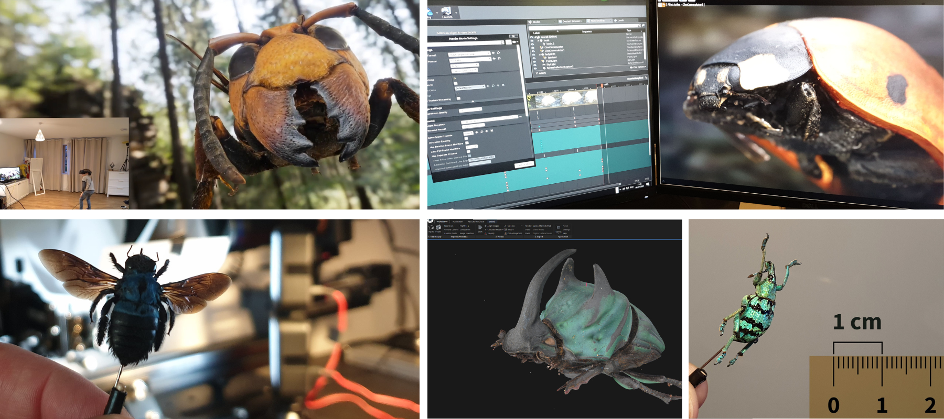Click the PointLight bulb icon in outliner
Screen dimensions: 944x419
(543, 61)
